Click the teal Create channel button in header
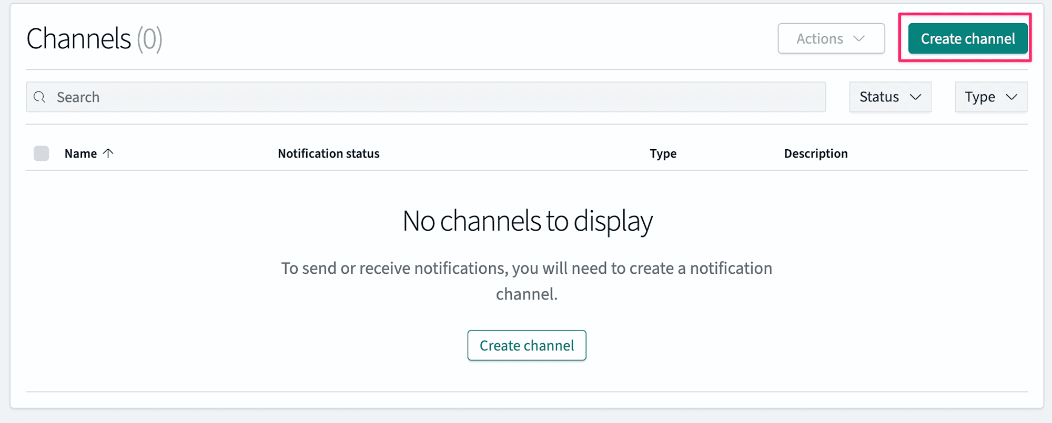 [967, 38]
